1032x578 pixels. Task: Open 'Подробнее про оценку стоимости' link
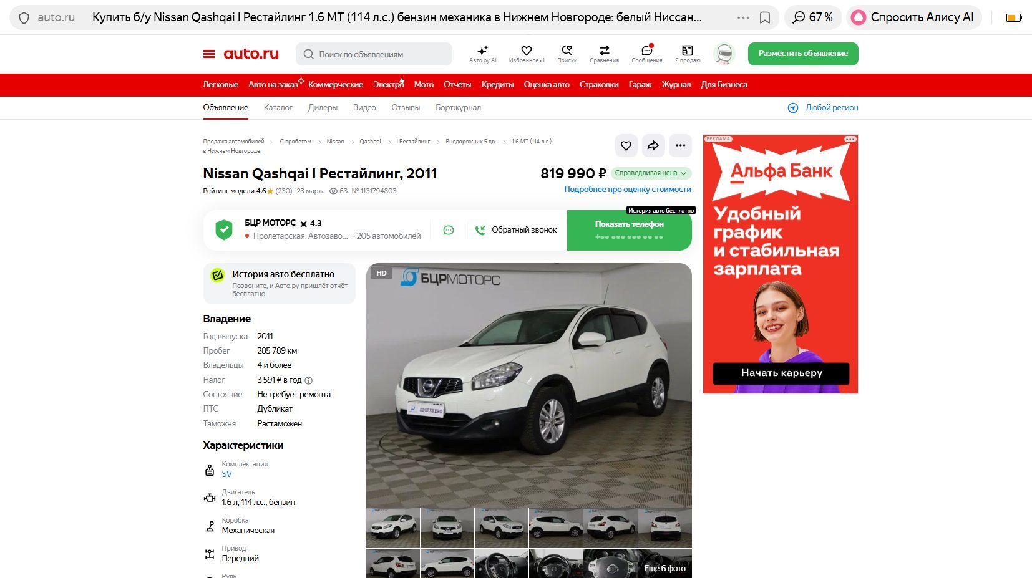628,190
